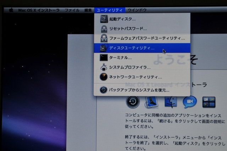
Task: Click the Network Utility radar icon
Action: pos(104,77)
